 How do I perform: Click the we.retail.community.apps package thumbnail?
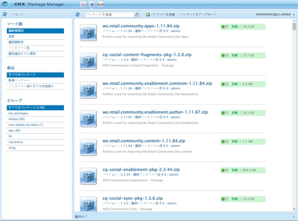click(88, 32)
